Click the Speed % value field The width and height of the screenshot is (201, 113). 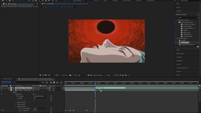[x=35, y=110]
